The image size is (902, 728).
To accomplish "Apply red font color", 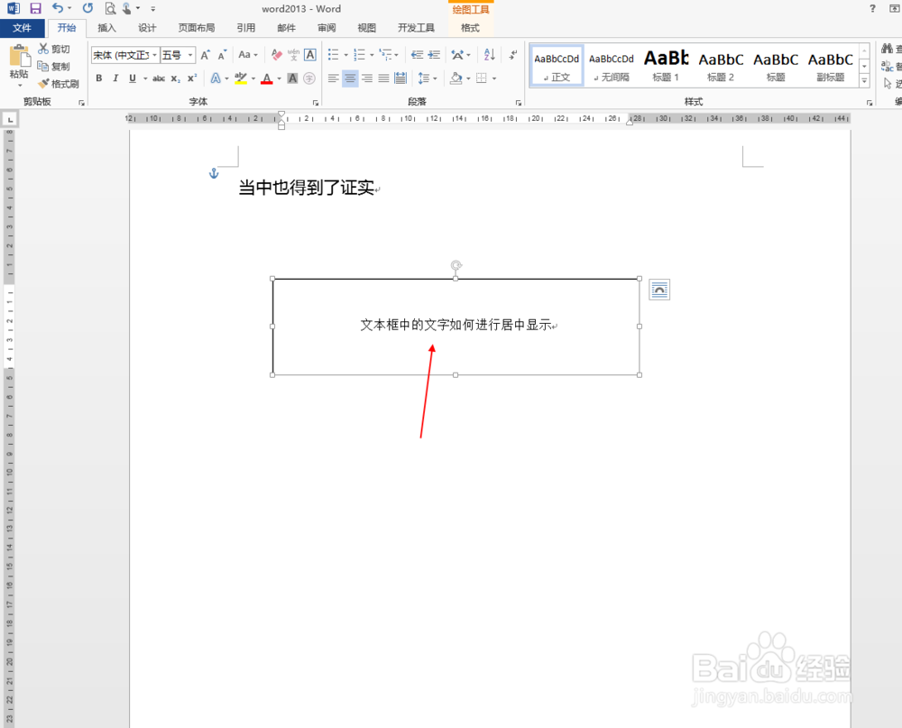I will coord(266,78).
